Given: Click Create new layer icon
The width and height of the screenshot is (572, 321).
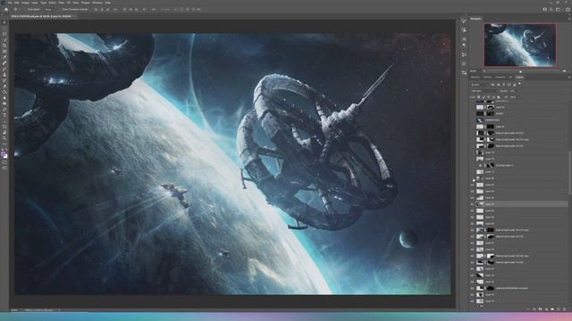Looking at the screenshot, I should click(x=559, y=309).
